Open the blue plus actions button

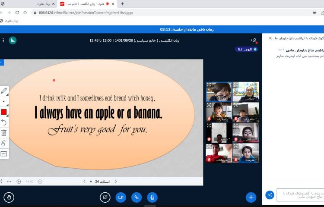[251, 197]
